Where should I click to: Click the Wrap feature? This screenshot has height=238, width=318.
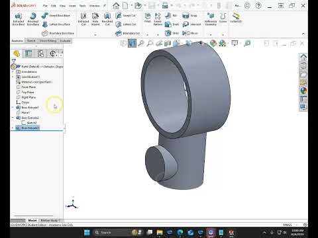coord(189,15)
